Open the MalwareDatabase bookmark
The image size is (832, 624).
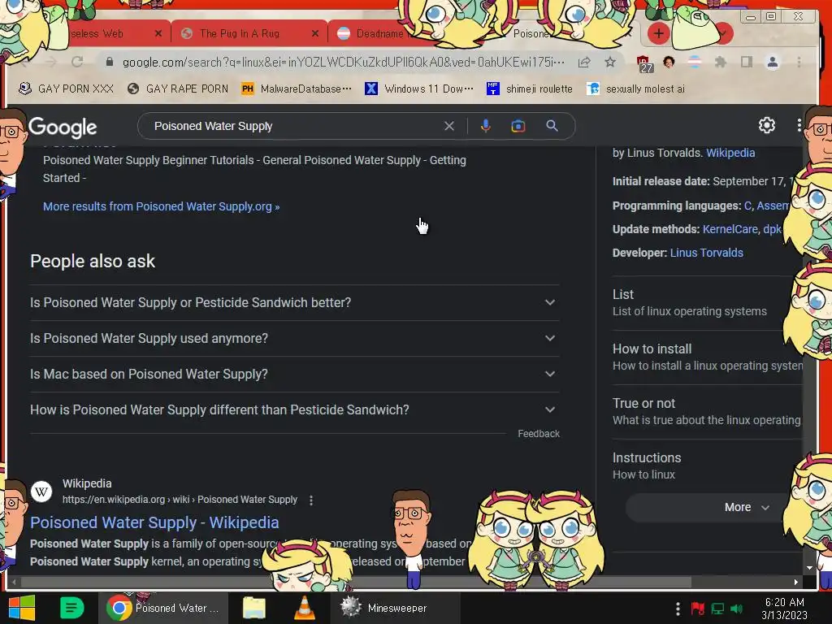pos(296,89)
